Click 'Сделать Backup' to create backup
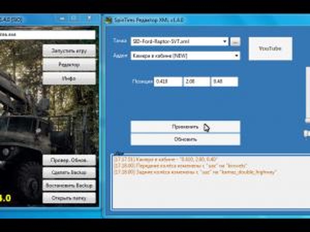The width and height of the screenshot is (310, 232). [x=69, y=173]
